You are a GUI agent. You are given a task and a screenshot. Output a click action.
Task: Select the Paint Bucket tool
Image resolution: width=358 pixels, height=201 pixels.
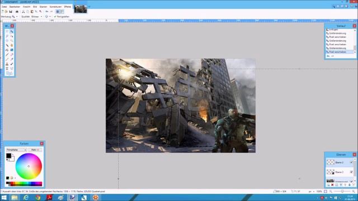pyautogui.click(x=7, y=50)
